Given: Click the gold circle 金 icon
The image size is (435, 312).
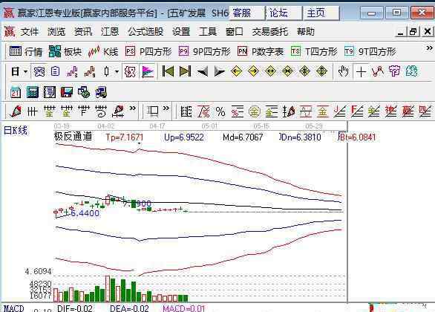Looking at the screenshot, I should [254, 112].
